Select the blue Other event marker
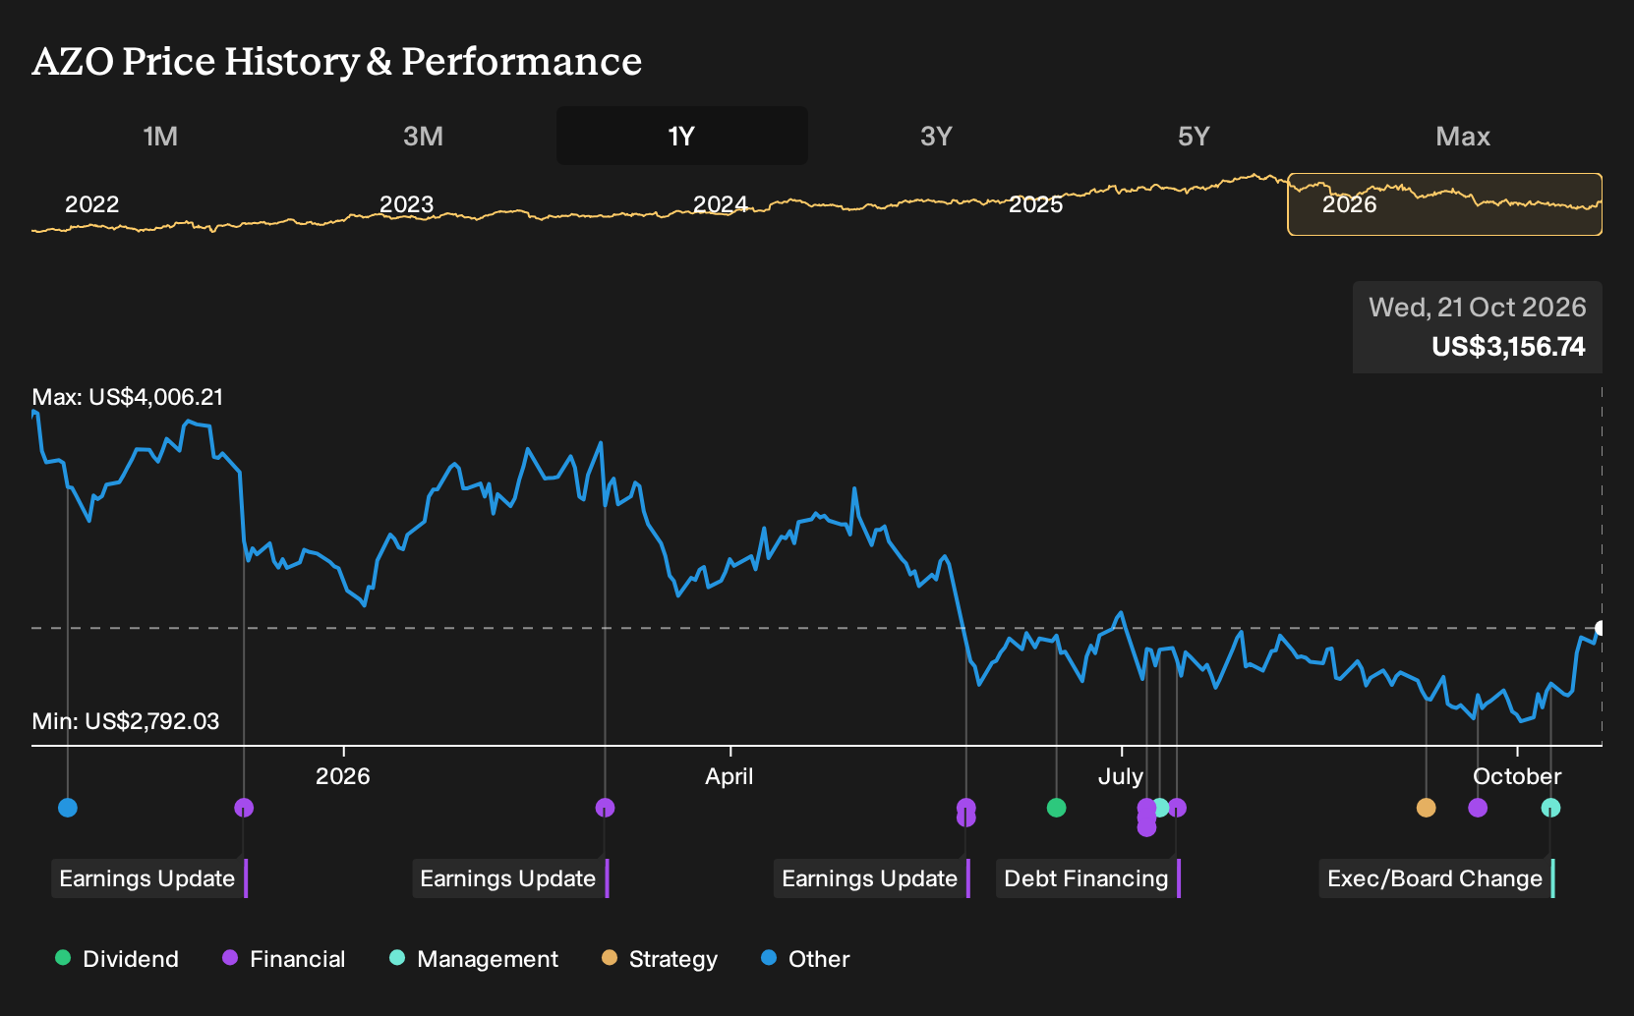1634x1016 pixels. click(68, 808)
